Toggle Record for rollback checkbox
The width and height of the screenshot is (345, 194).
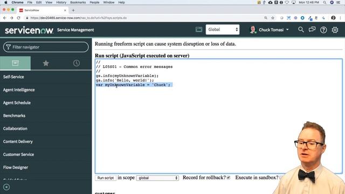click(229, 177)
